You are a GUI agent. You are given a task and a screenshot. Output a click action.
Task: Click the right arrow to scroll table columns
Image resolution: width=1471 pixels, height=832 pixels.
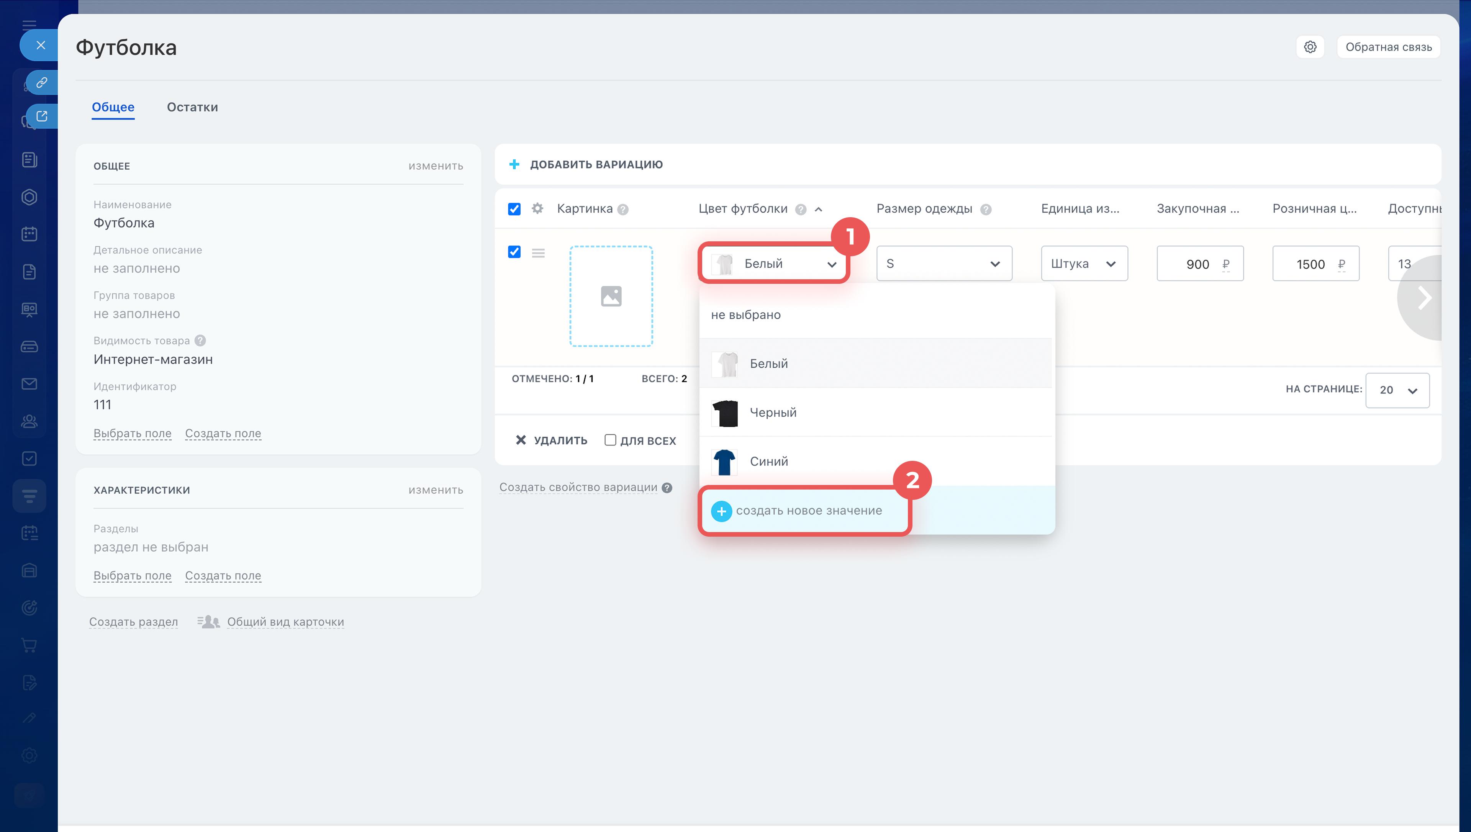pyautogui.click(x=1425, y=298)
